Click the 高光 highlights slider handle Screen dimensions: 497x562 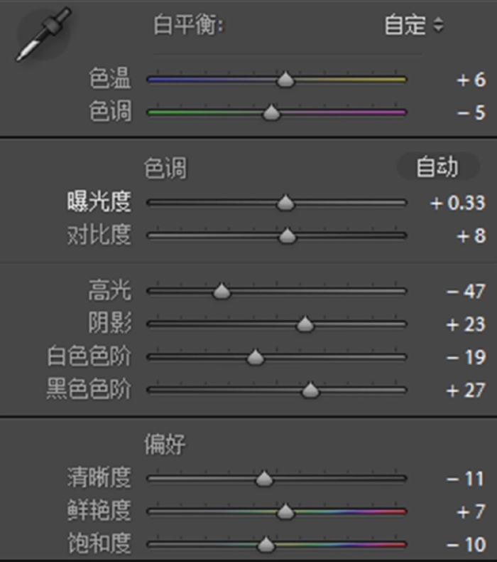point(222,291)
